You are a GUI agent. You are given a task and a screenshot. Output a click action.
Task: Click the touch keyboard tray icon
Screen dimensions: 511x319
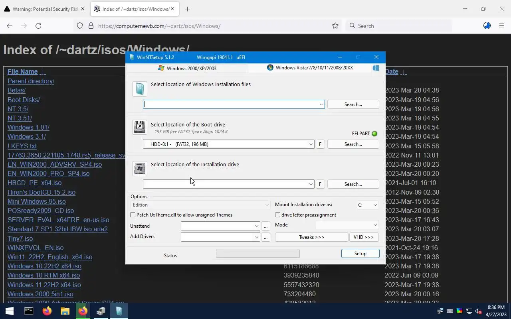[450, 311]
